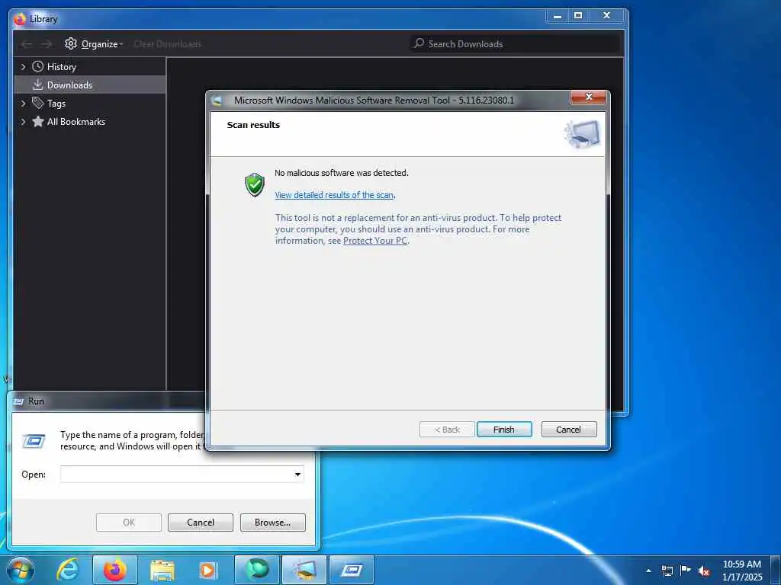Switch to Run dialog taskbar button
This screenshot has width=781, height=585.
(352, 570)
